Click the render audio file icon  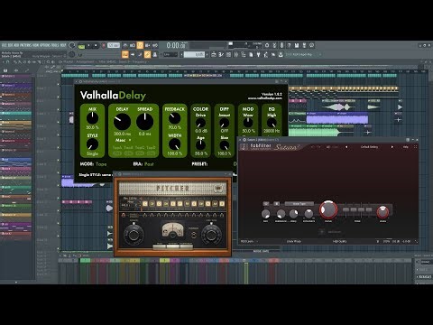304,45
